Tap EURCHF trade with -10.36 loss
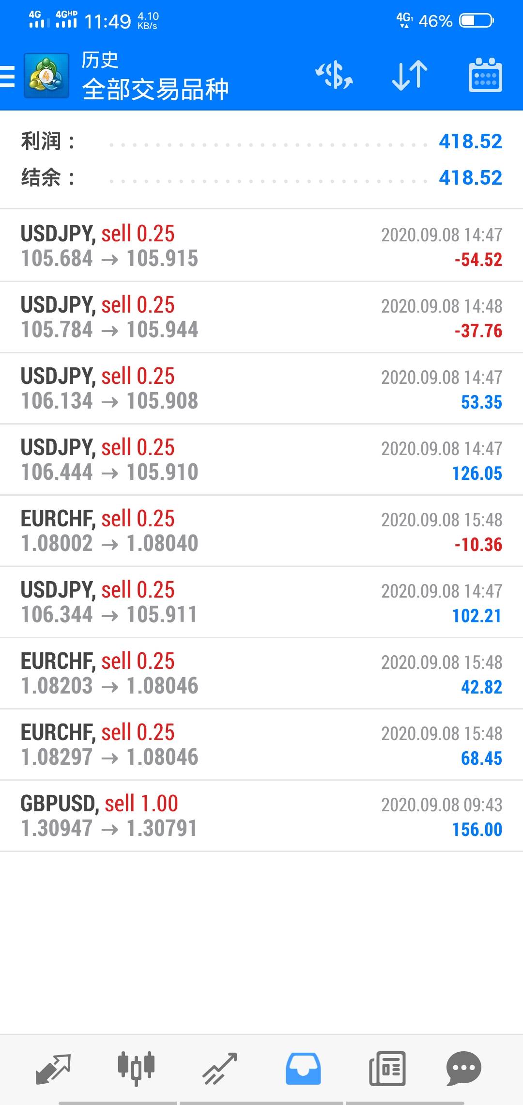The width and height of the screenshot is (523, 1105). (261, 531)
